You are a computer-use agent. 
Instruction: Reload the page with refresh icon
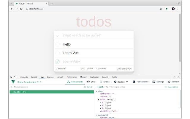pyautogui.click(x=21, y=9)
